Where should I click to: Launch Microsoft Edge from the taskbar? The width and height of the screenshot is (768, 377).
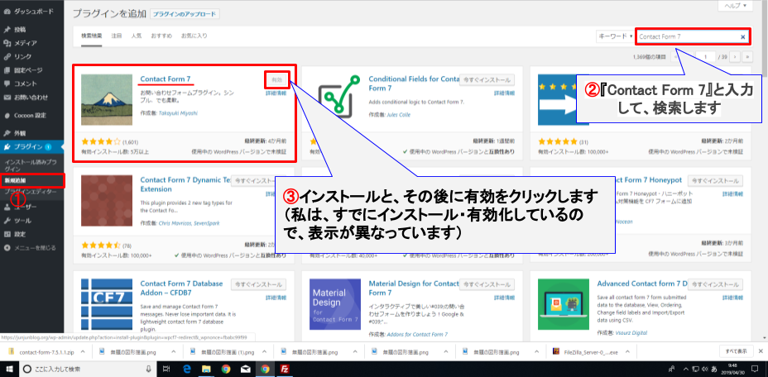[x=186, y=369]
